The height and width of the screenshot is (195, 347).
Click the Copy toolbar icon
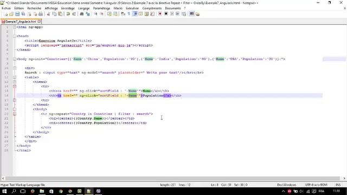click(x=54, y=14)
